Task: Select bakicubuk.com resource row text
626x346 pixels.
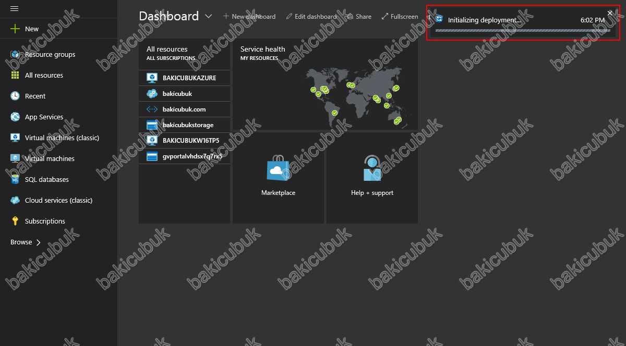Action: point(184,109)
